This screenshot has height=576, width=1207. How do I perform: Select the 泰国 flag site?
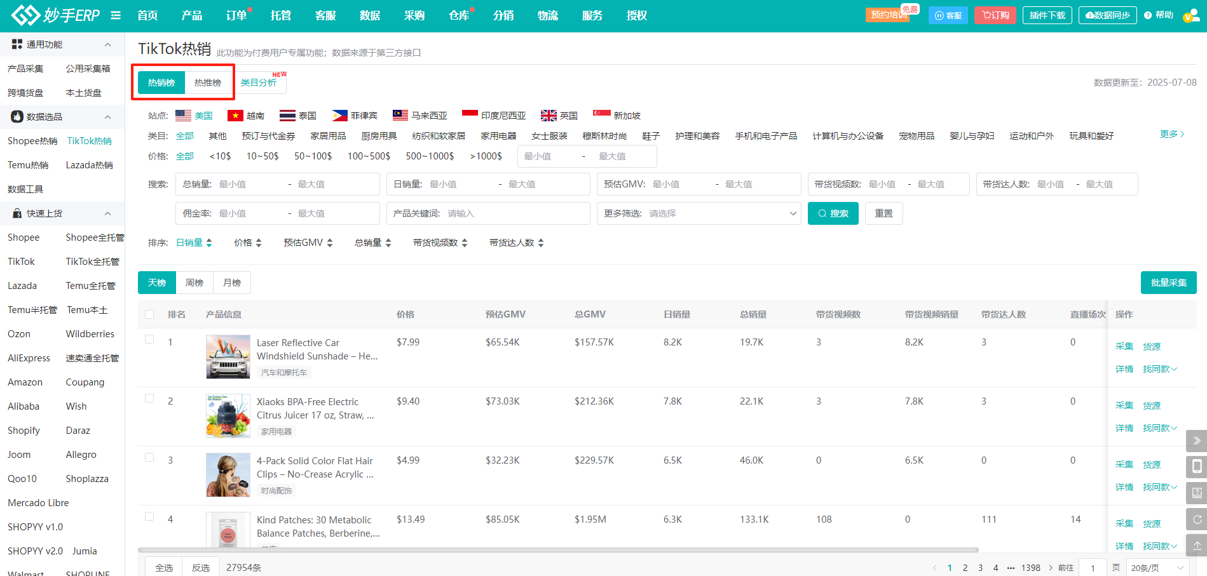click(298, 116)
